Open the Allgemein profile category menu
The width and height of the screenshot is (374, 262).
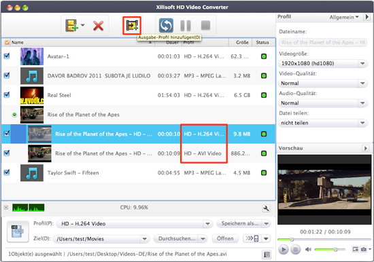(344, 17)
